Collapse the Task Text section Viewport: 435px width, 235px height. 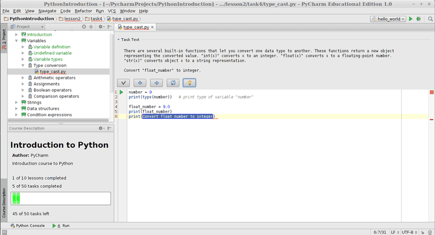coord(118,40)
